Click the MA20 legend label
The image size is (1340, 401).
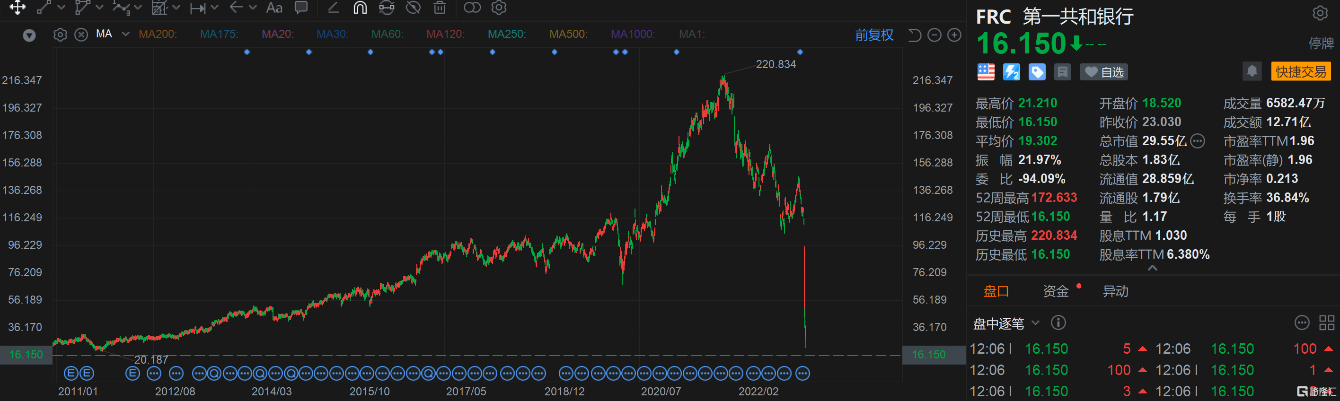tap(277, 35)
